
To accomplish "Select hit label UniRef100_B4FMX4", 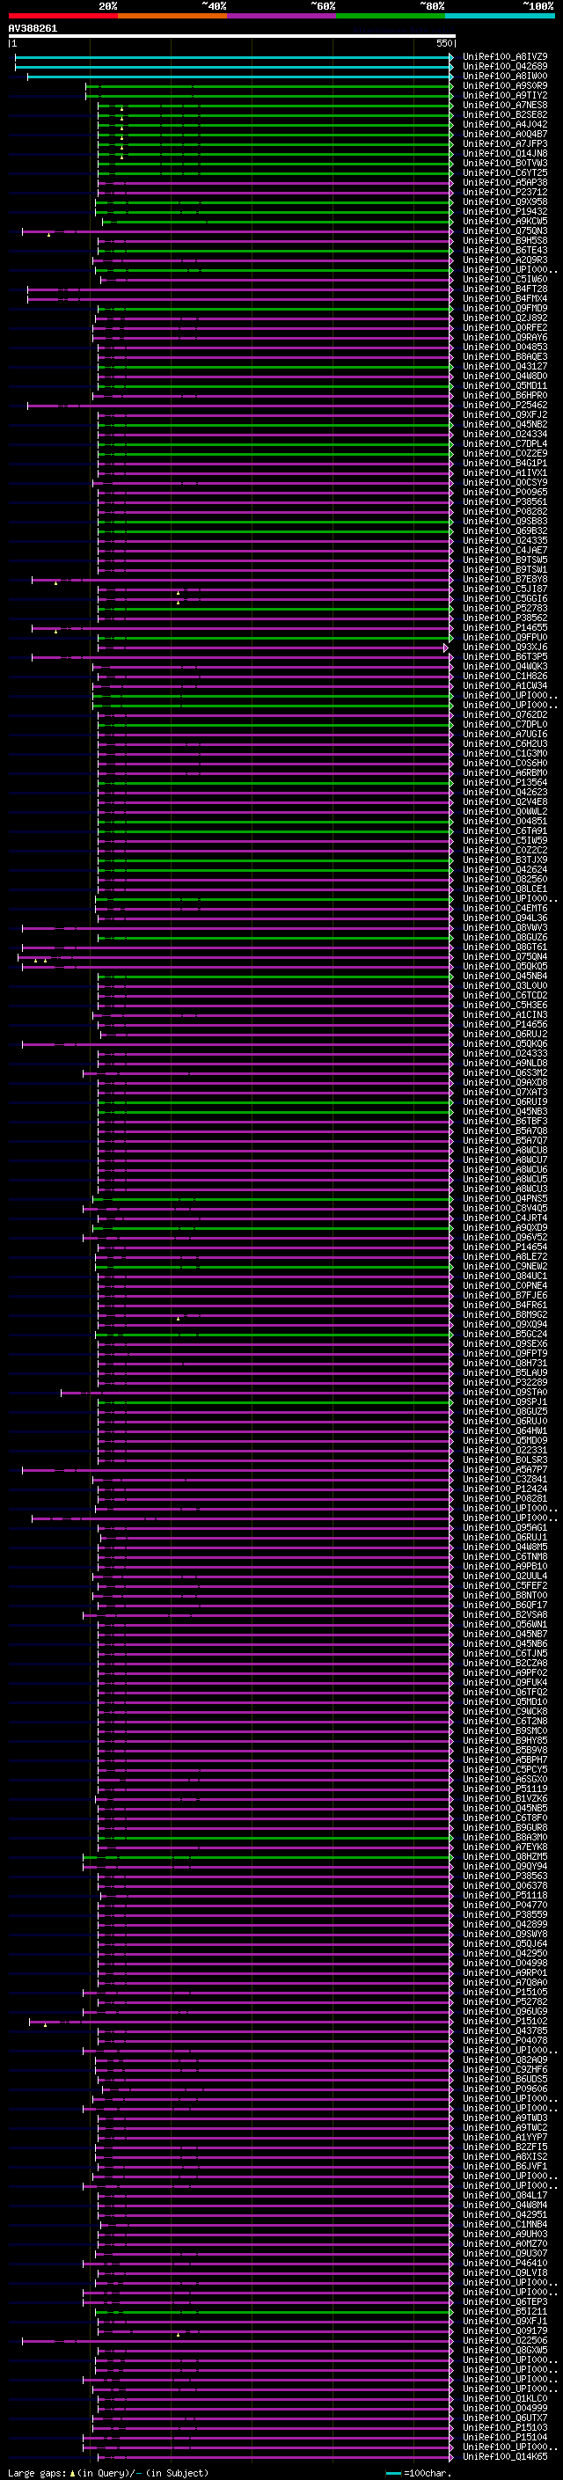I will 505,298.
